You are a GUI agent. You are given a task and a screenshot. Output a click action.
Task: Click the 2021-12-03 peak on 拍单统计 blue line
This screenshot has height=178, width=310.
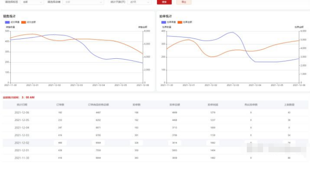pos(233,32)
